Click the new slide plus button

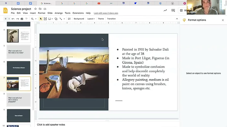pyautogui.click(x=5, y=19)
